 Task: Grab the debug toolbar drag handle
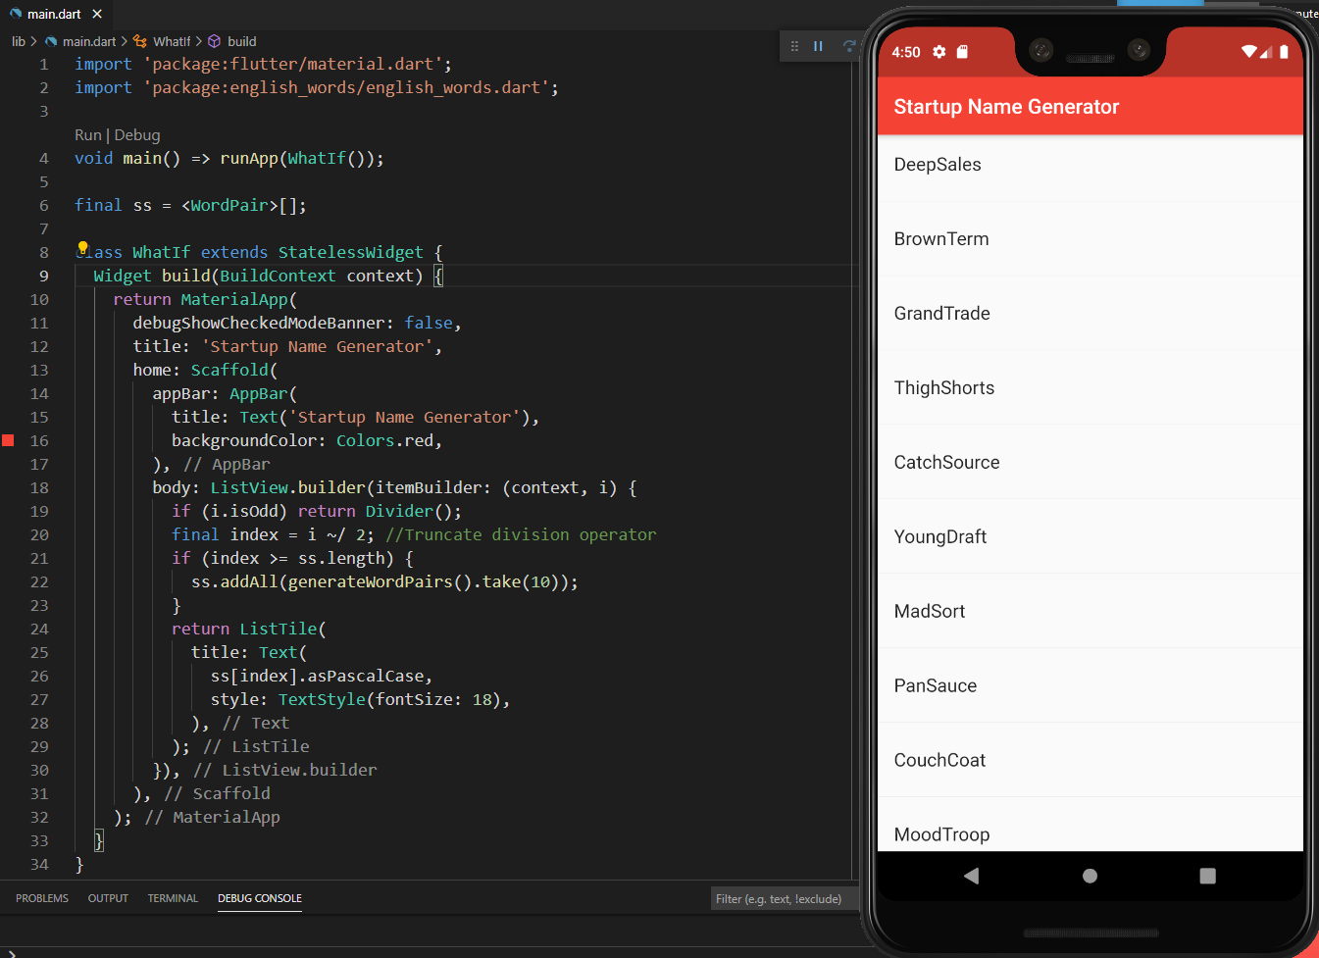click(x=794, y=46)
